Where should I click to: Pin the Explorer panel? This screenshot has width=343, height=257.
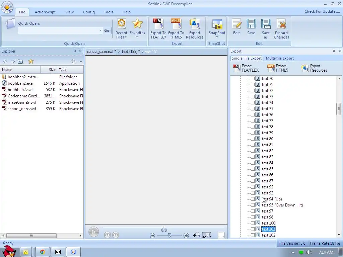pos(75,51)
